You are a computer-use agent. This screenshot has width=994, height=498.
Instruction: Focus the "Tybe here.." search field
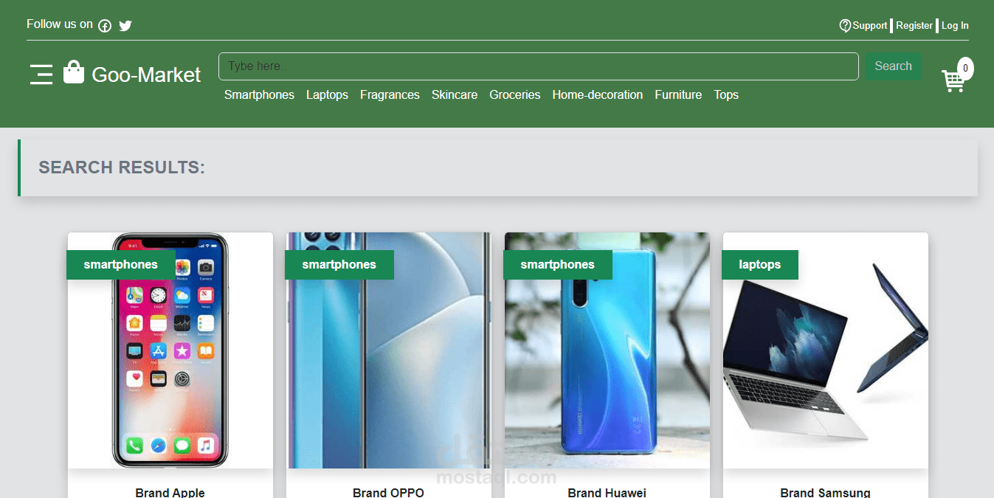tap(539, 66)
